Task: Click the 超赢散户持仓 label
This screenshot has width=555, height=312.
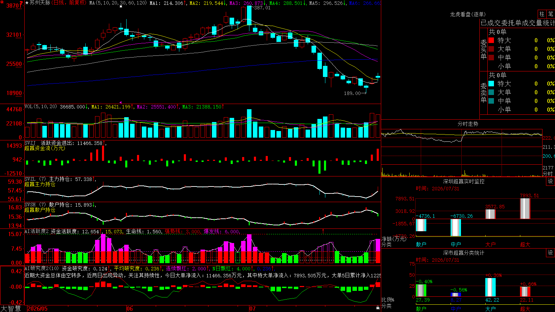Action: point(40,210)
